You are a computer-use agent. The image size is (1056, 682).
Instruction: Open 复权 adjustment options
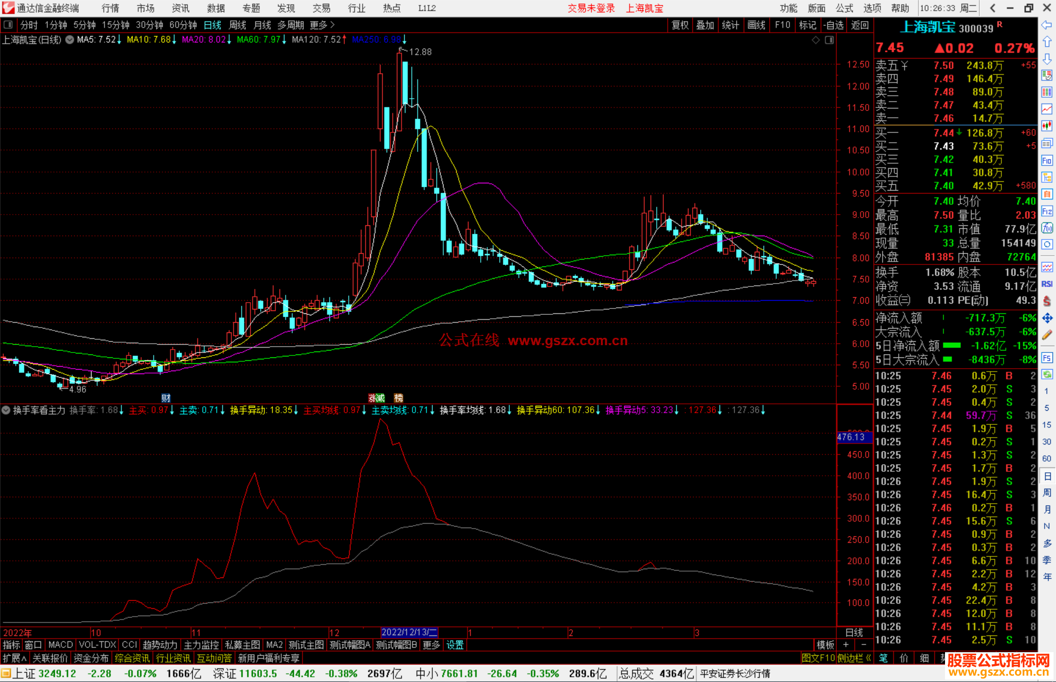click(x=680, y=25)
